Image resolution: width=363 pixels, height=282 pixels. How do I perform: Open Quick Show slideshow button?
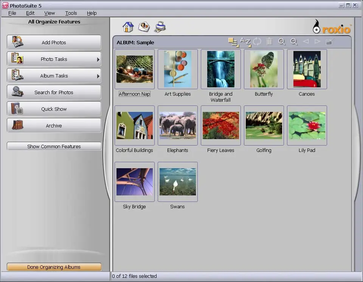pyautogui.click(x=54, y=109)
